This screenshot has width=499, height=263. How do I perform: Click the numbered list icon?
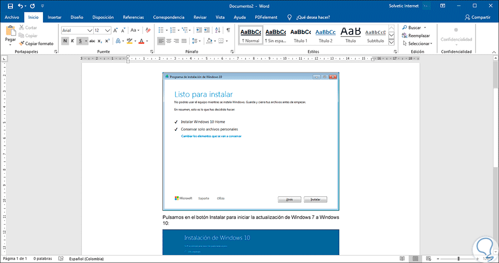(x=173, y=30)
